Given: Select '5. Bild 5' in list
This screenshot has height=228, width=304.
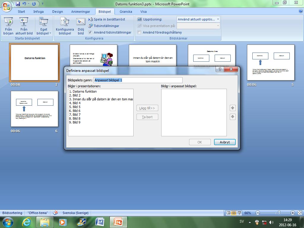Looking at the screenshot, I should [101, 107].
